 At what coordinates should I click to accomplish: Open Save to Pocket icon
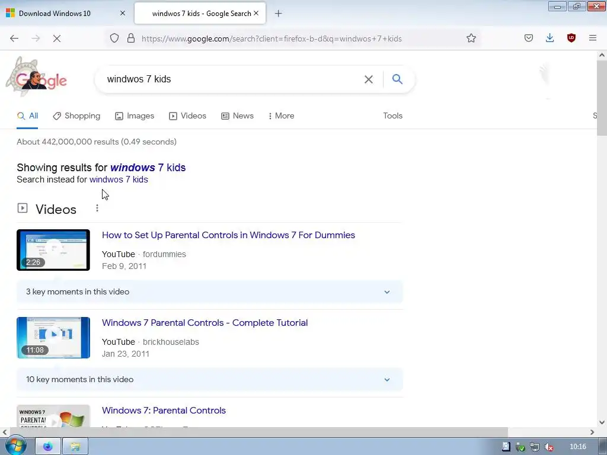tap(529, 38)
